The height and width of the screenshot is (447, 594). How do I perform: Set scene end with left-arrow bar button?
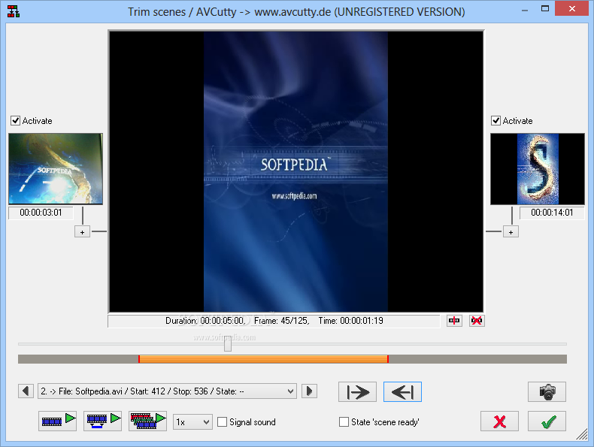point(402,391)
